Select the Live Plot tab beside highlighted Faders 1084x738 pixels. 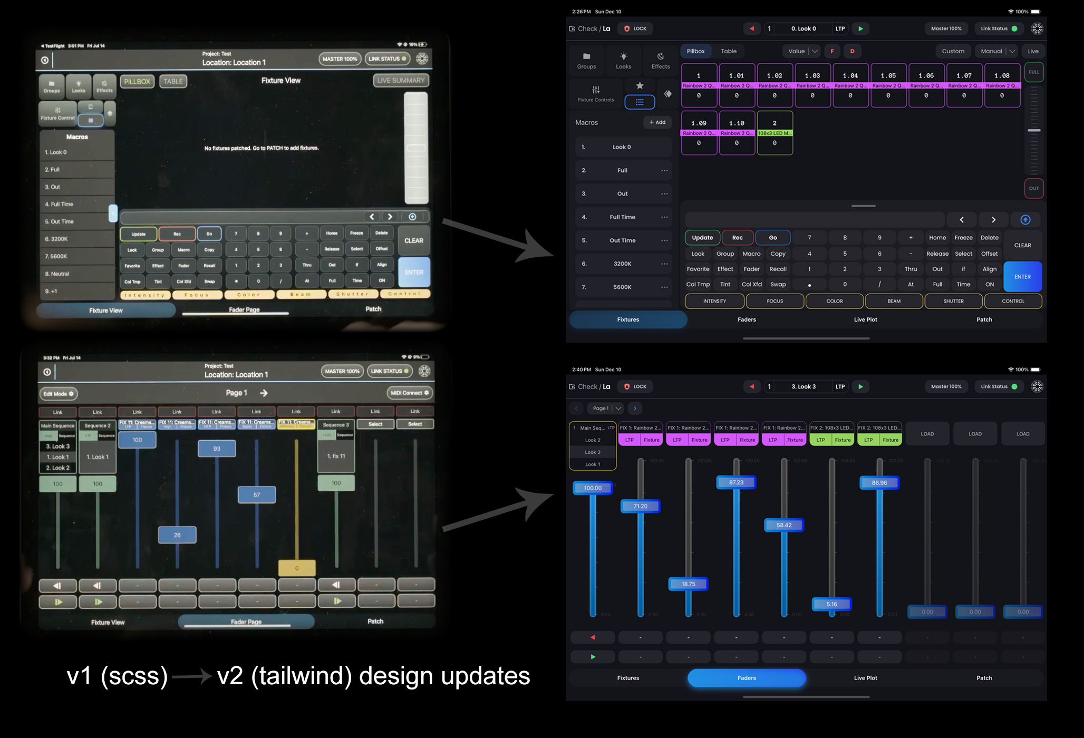click(865, 678)
